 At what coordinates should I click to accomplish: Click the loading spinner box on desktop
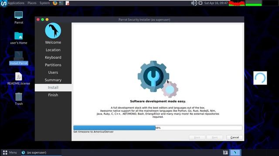click(260, 78)
